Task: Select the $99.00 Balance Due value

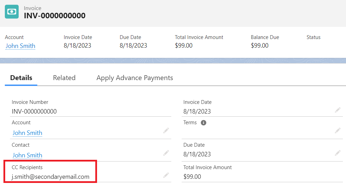Action: pos(260,46)
